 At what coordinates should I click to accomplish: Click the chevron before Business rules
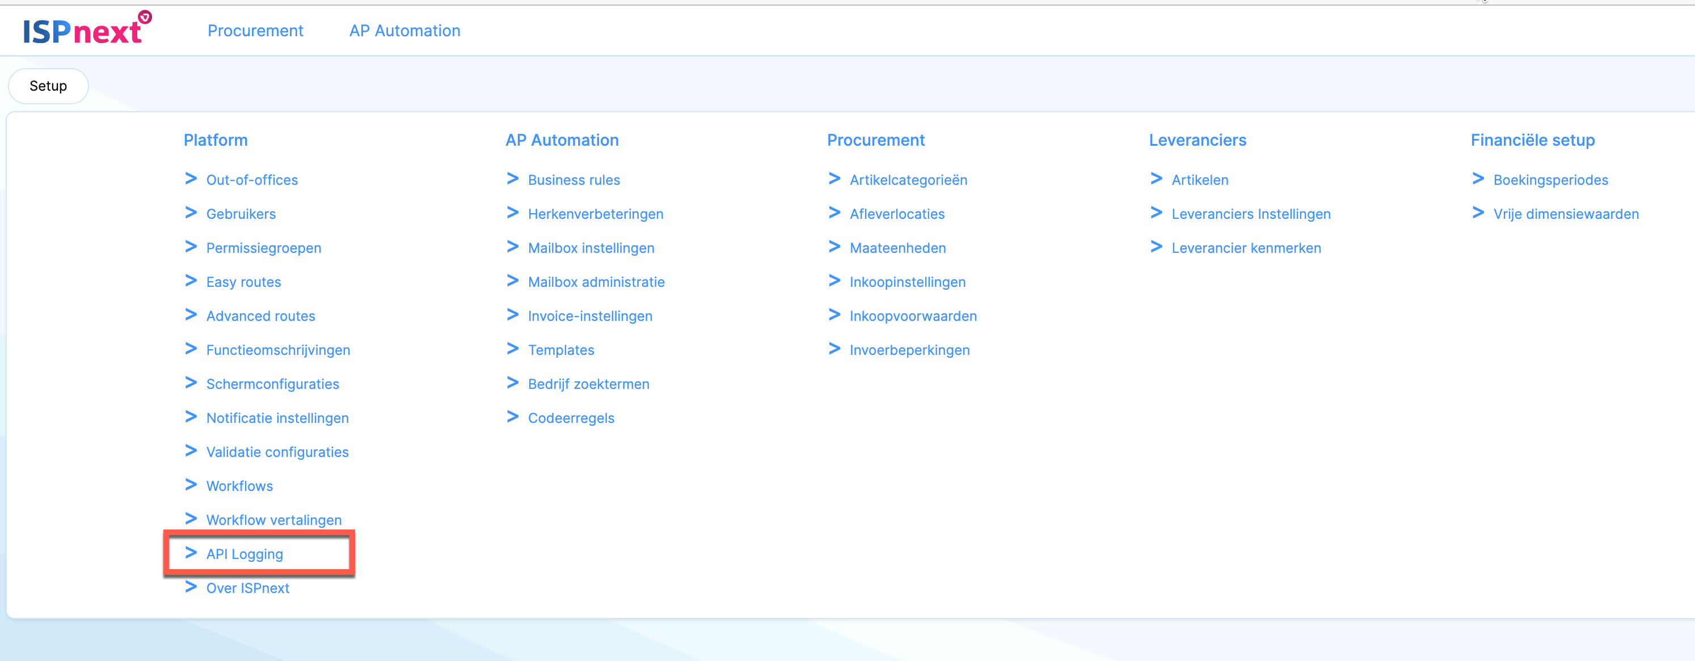click(x=513, y=179)
